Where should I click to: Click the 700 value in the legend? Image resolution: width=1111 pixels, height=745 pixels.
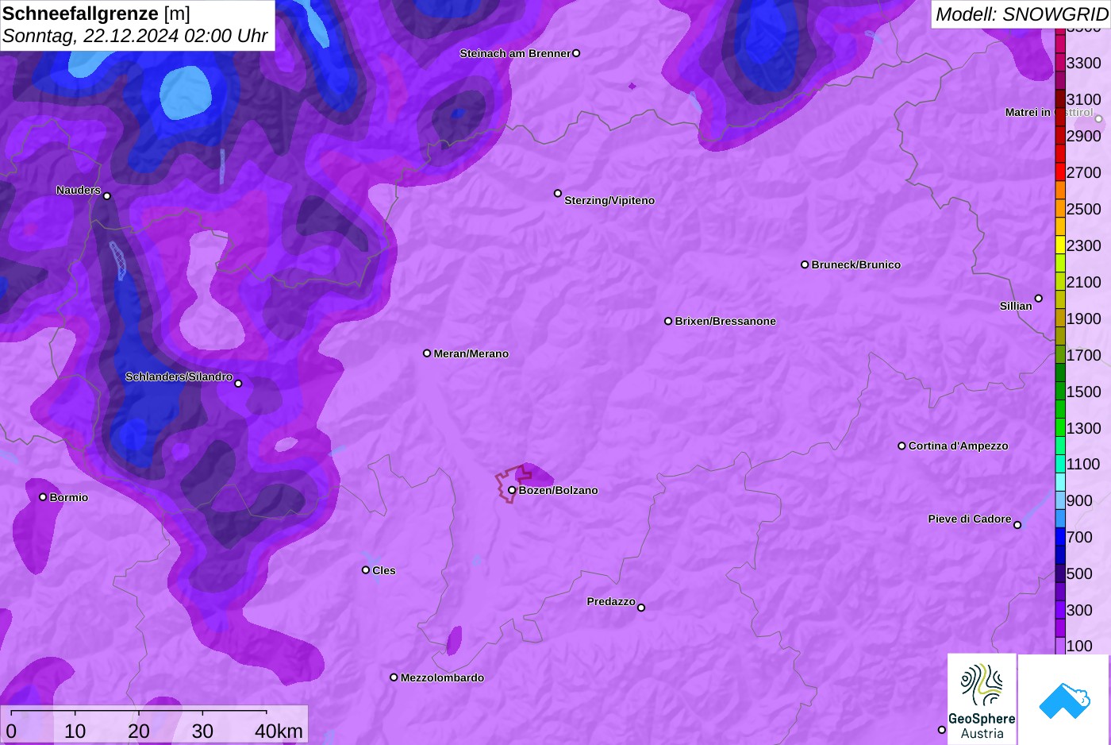[1079, 537]
